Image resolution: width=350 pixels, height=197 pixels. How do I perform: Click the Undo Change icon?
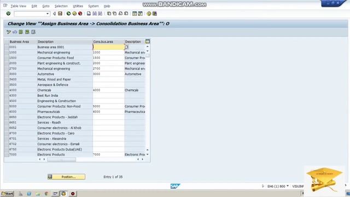[x=15, y=32]
